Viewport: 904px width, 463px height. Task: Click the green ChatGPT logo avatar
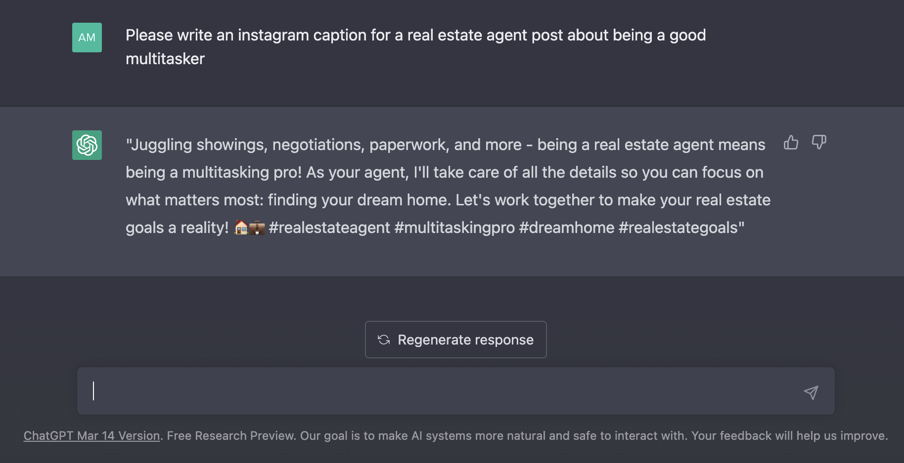tap(87, 145)
